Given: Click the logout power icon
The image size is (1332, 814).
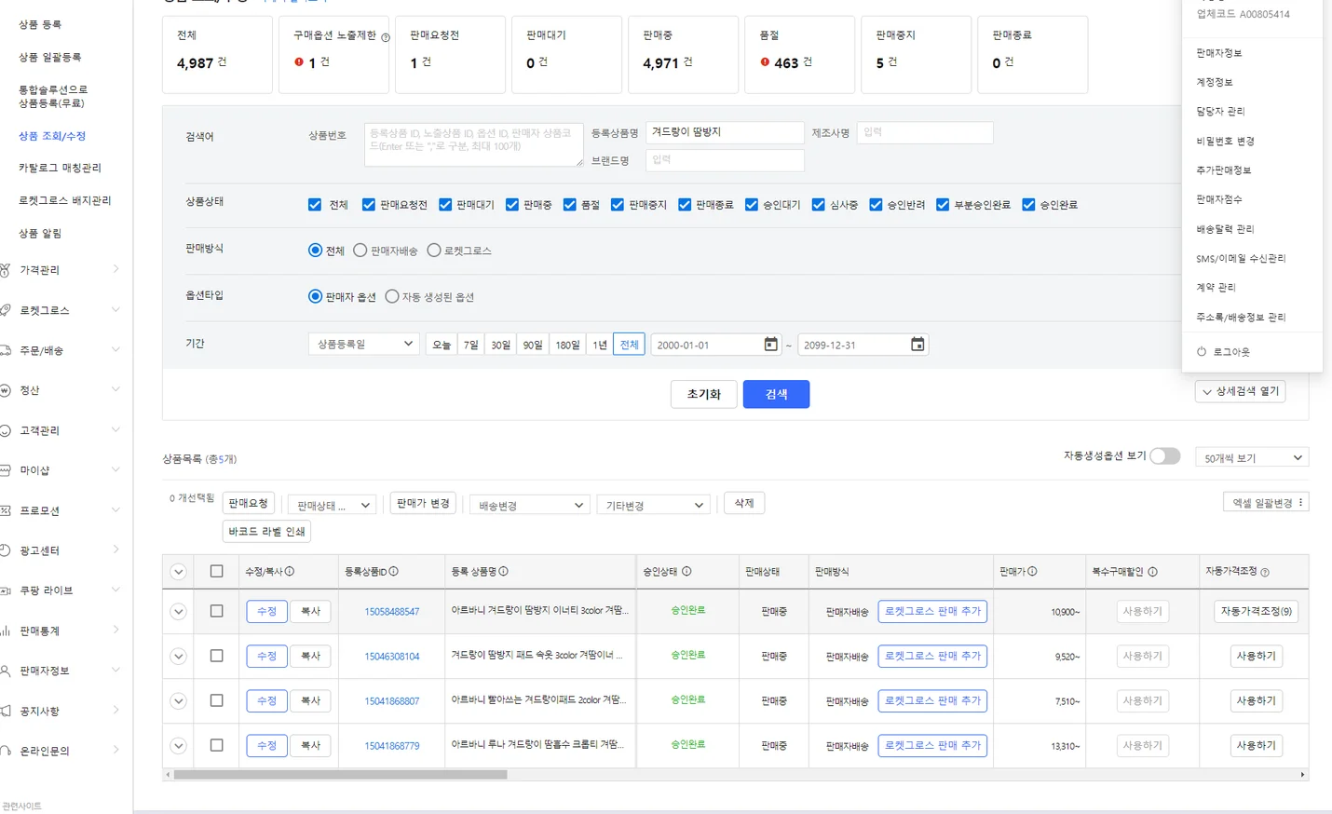Looking at the screenshot, I should coord(1202,352).
